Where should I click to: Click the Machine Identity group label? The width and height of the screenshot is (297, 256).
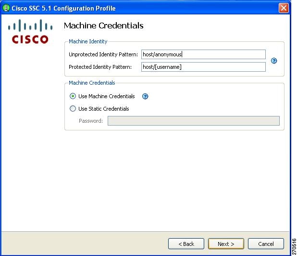[88, 41]
